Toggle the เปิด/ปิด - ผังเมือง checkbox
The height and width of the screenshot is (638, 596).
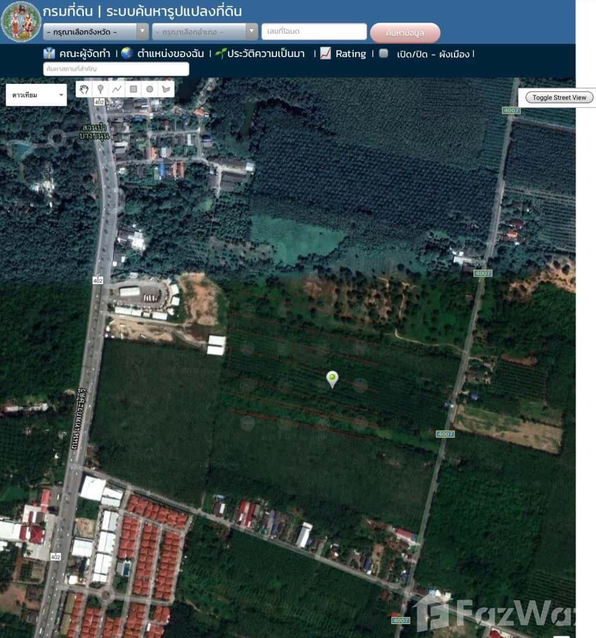click(384, 54)
